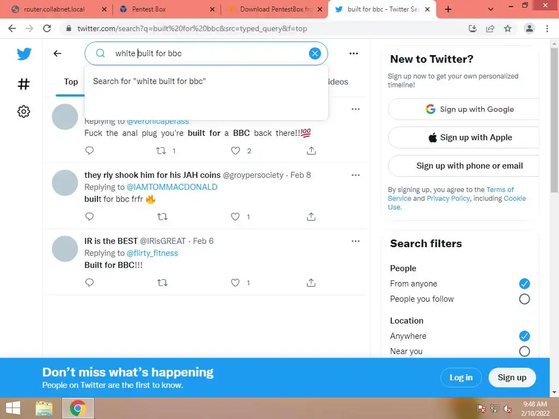Go back with the search page arrow

[57, 53]
